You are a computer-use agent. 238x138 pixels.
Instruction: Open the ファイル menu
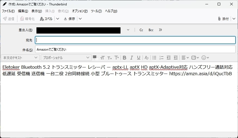(x=8, y=11)
